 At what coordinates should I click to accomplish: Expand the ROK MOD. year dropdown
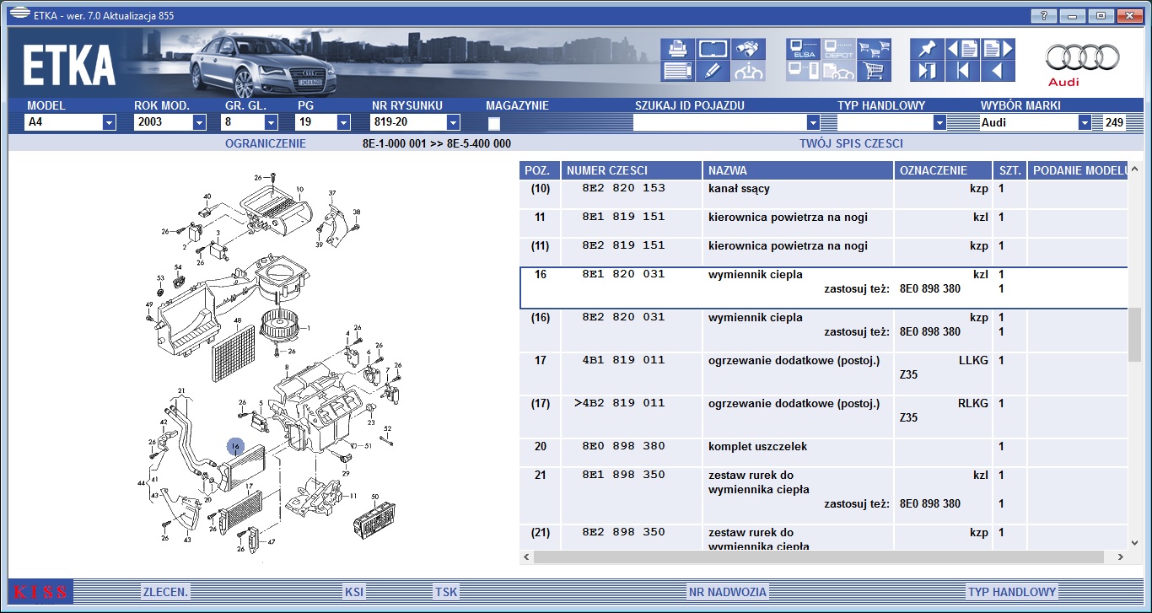(199, 122)
